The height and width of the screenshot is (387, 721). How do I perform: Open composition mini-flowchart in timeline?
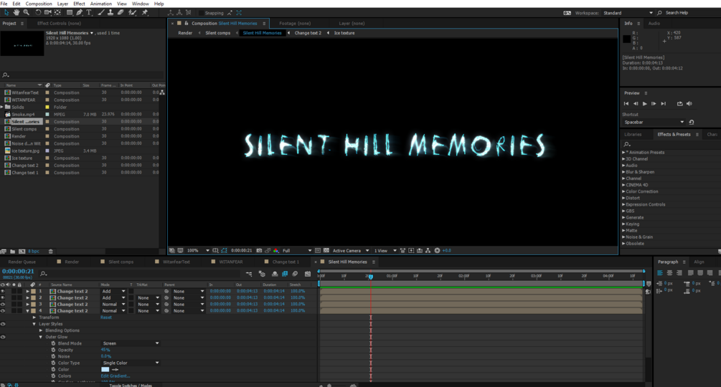coord(249,274)
